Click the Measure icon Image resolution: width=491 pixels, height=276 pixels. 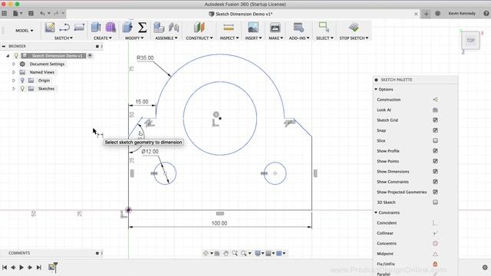tap(229, 28)
